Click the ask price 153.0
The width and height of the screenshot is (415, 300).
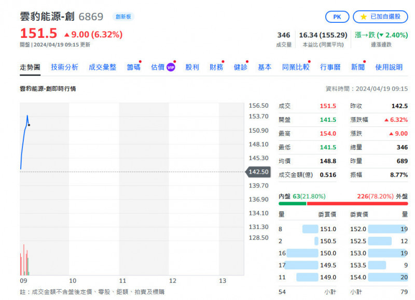[358, 253]
